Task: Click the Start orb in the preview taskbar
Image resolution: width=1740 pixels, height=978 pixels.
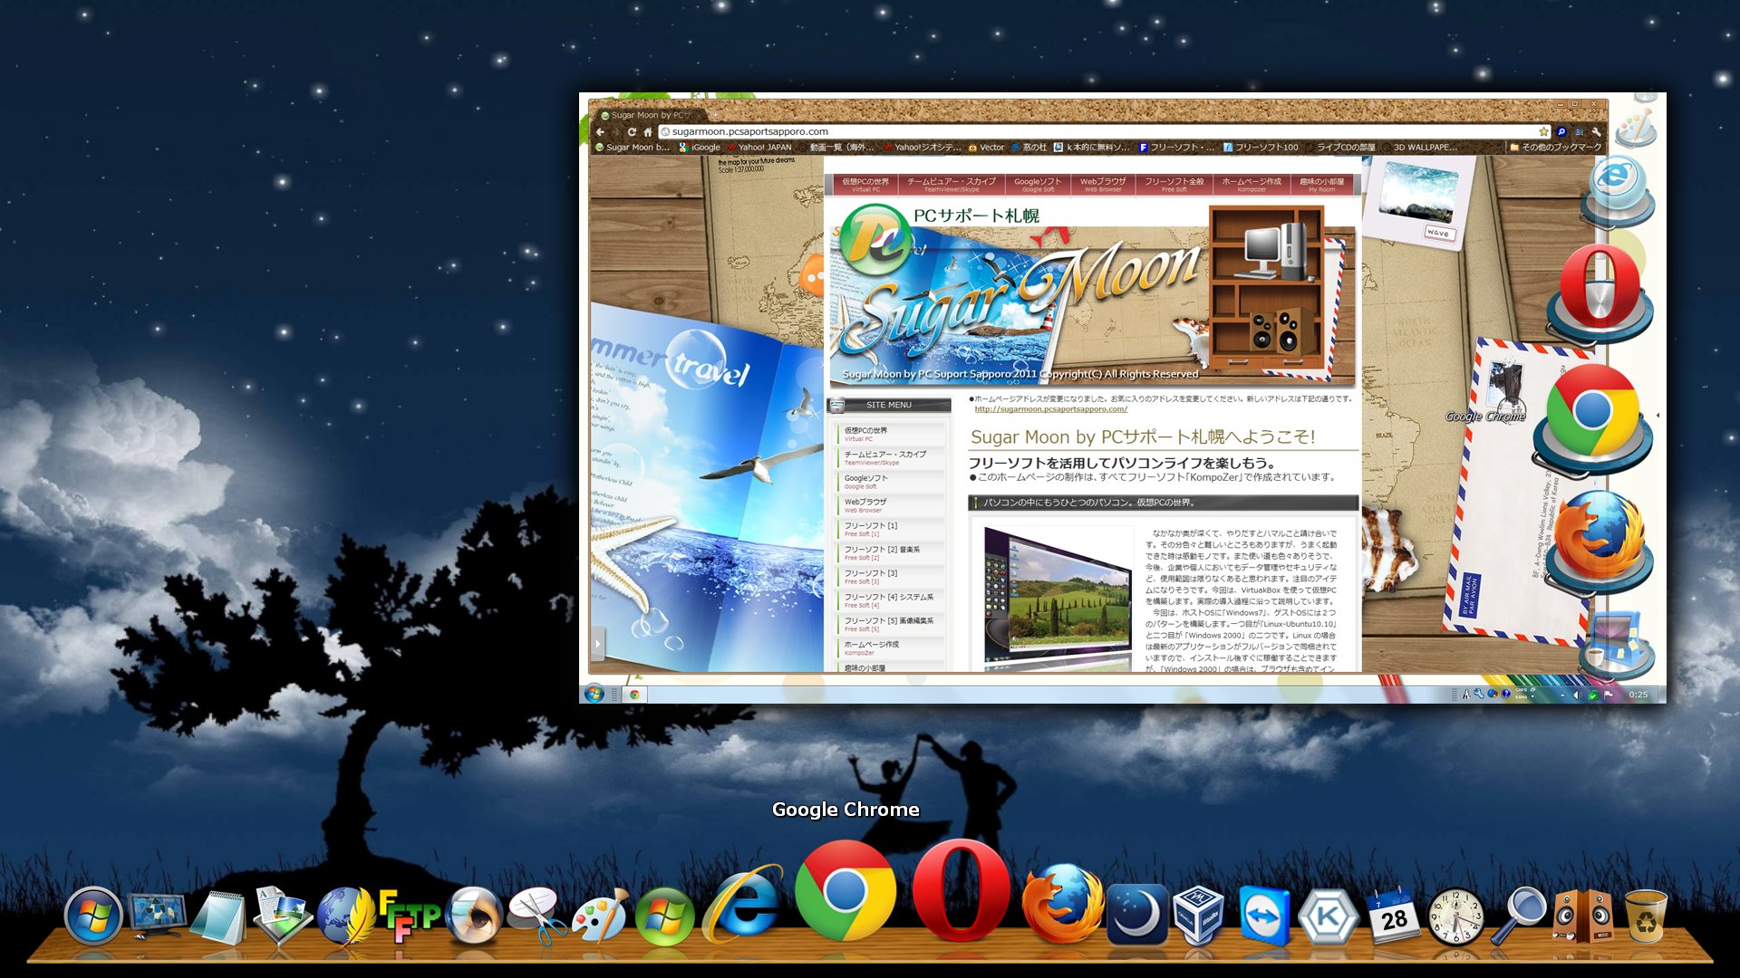Action: [x=594, y=694]
